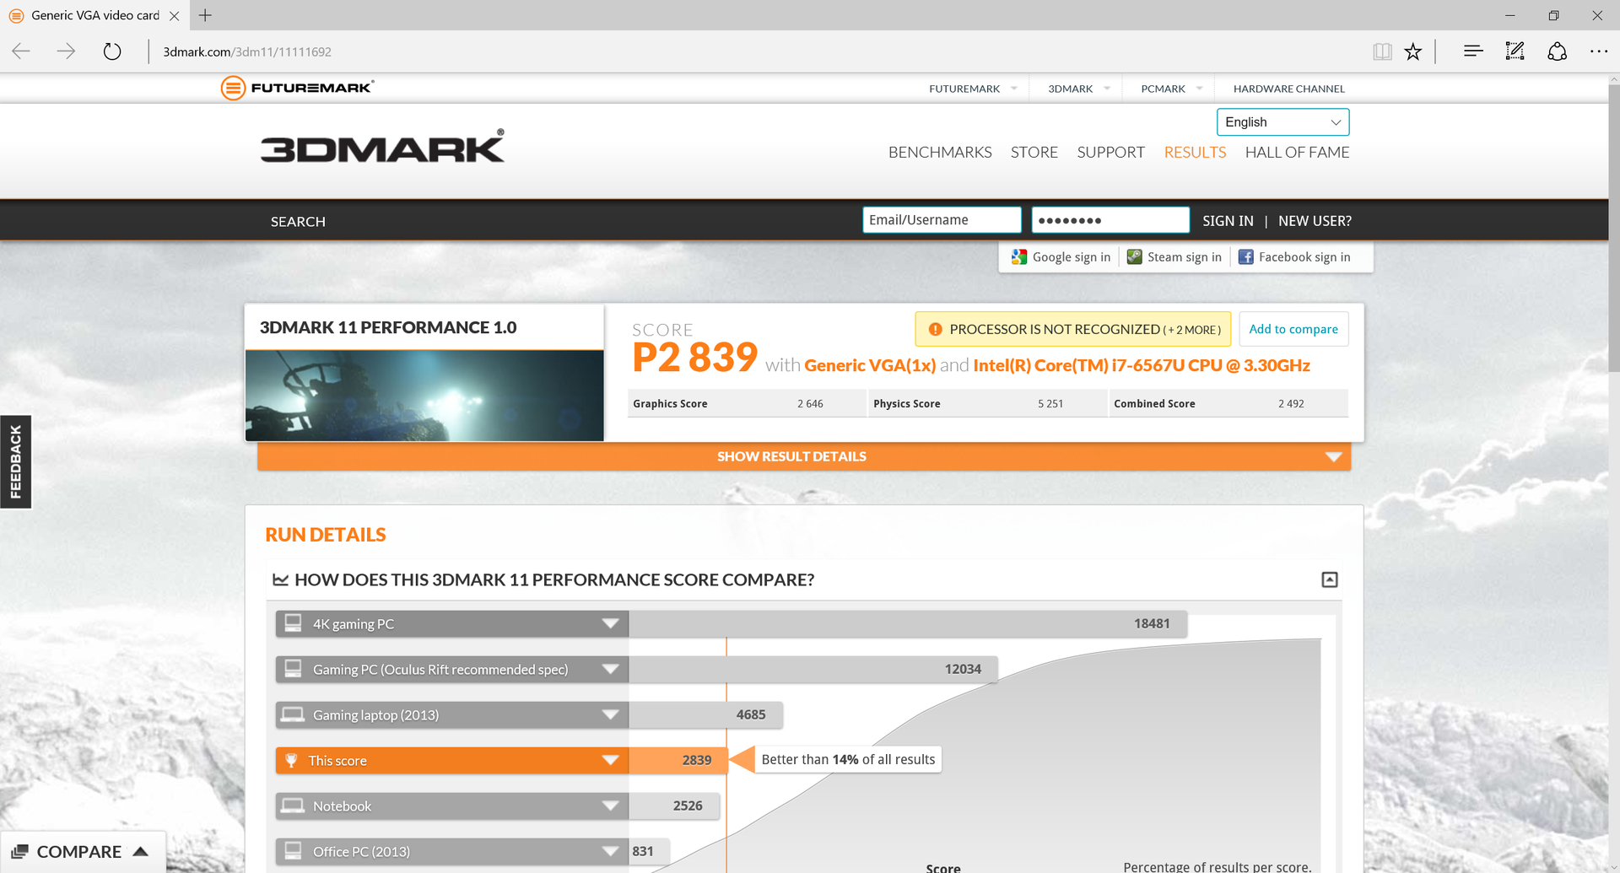Add page to favorites star

point(1413,51)
